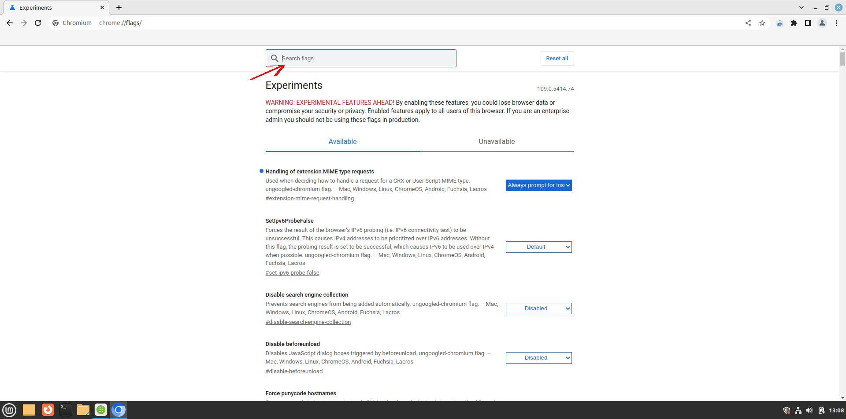Open the #extension-mime-request-handling link
The height and width of the screenshot is (419, 846).
pos(309,198)
